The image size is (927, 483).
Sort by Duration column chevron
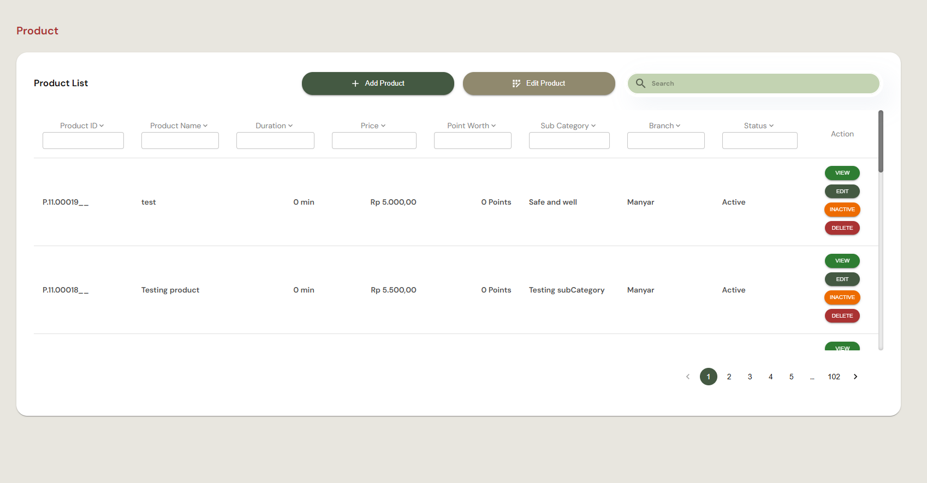coord(290,126)
